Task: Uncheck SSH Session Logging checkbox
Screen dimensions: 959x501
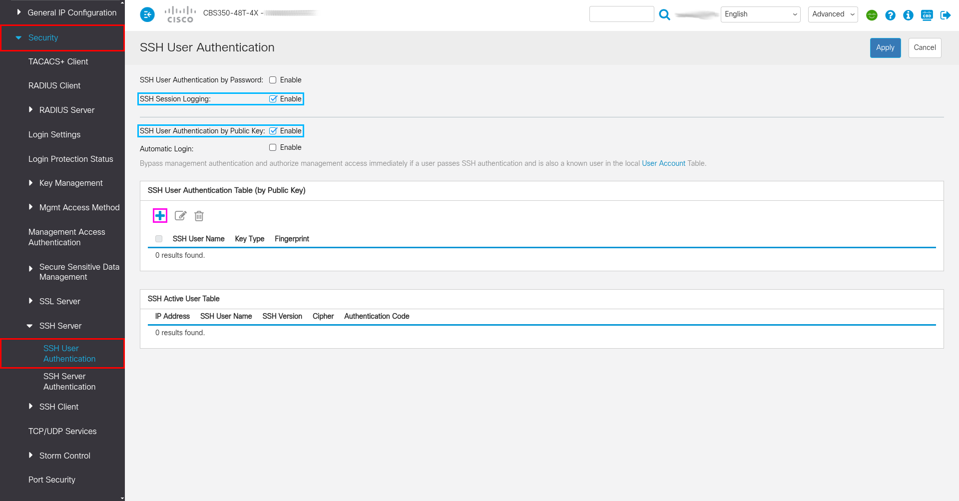Action: pyautogui.click(x=273, y=99)
